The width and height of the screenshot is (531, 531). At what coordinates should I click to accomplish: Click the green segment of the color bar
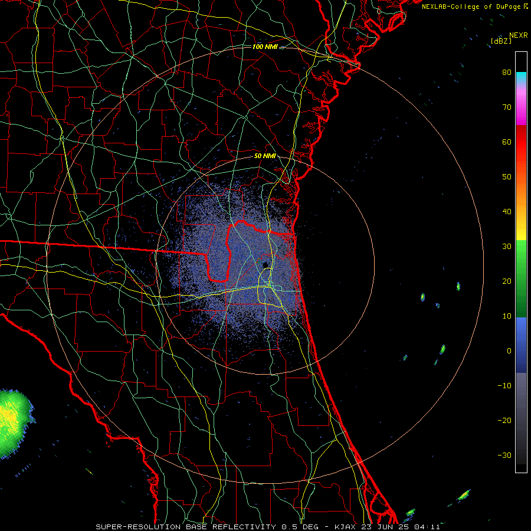click(521, 278)
